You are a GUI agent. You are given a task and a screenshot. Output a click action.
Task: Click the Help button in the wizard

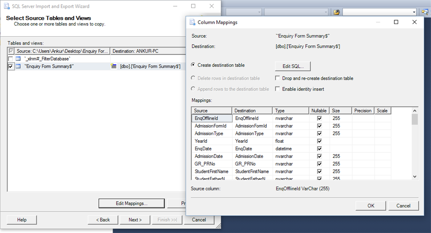click(x=22, y=220)
